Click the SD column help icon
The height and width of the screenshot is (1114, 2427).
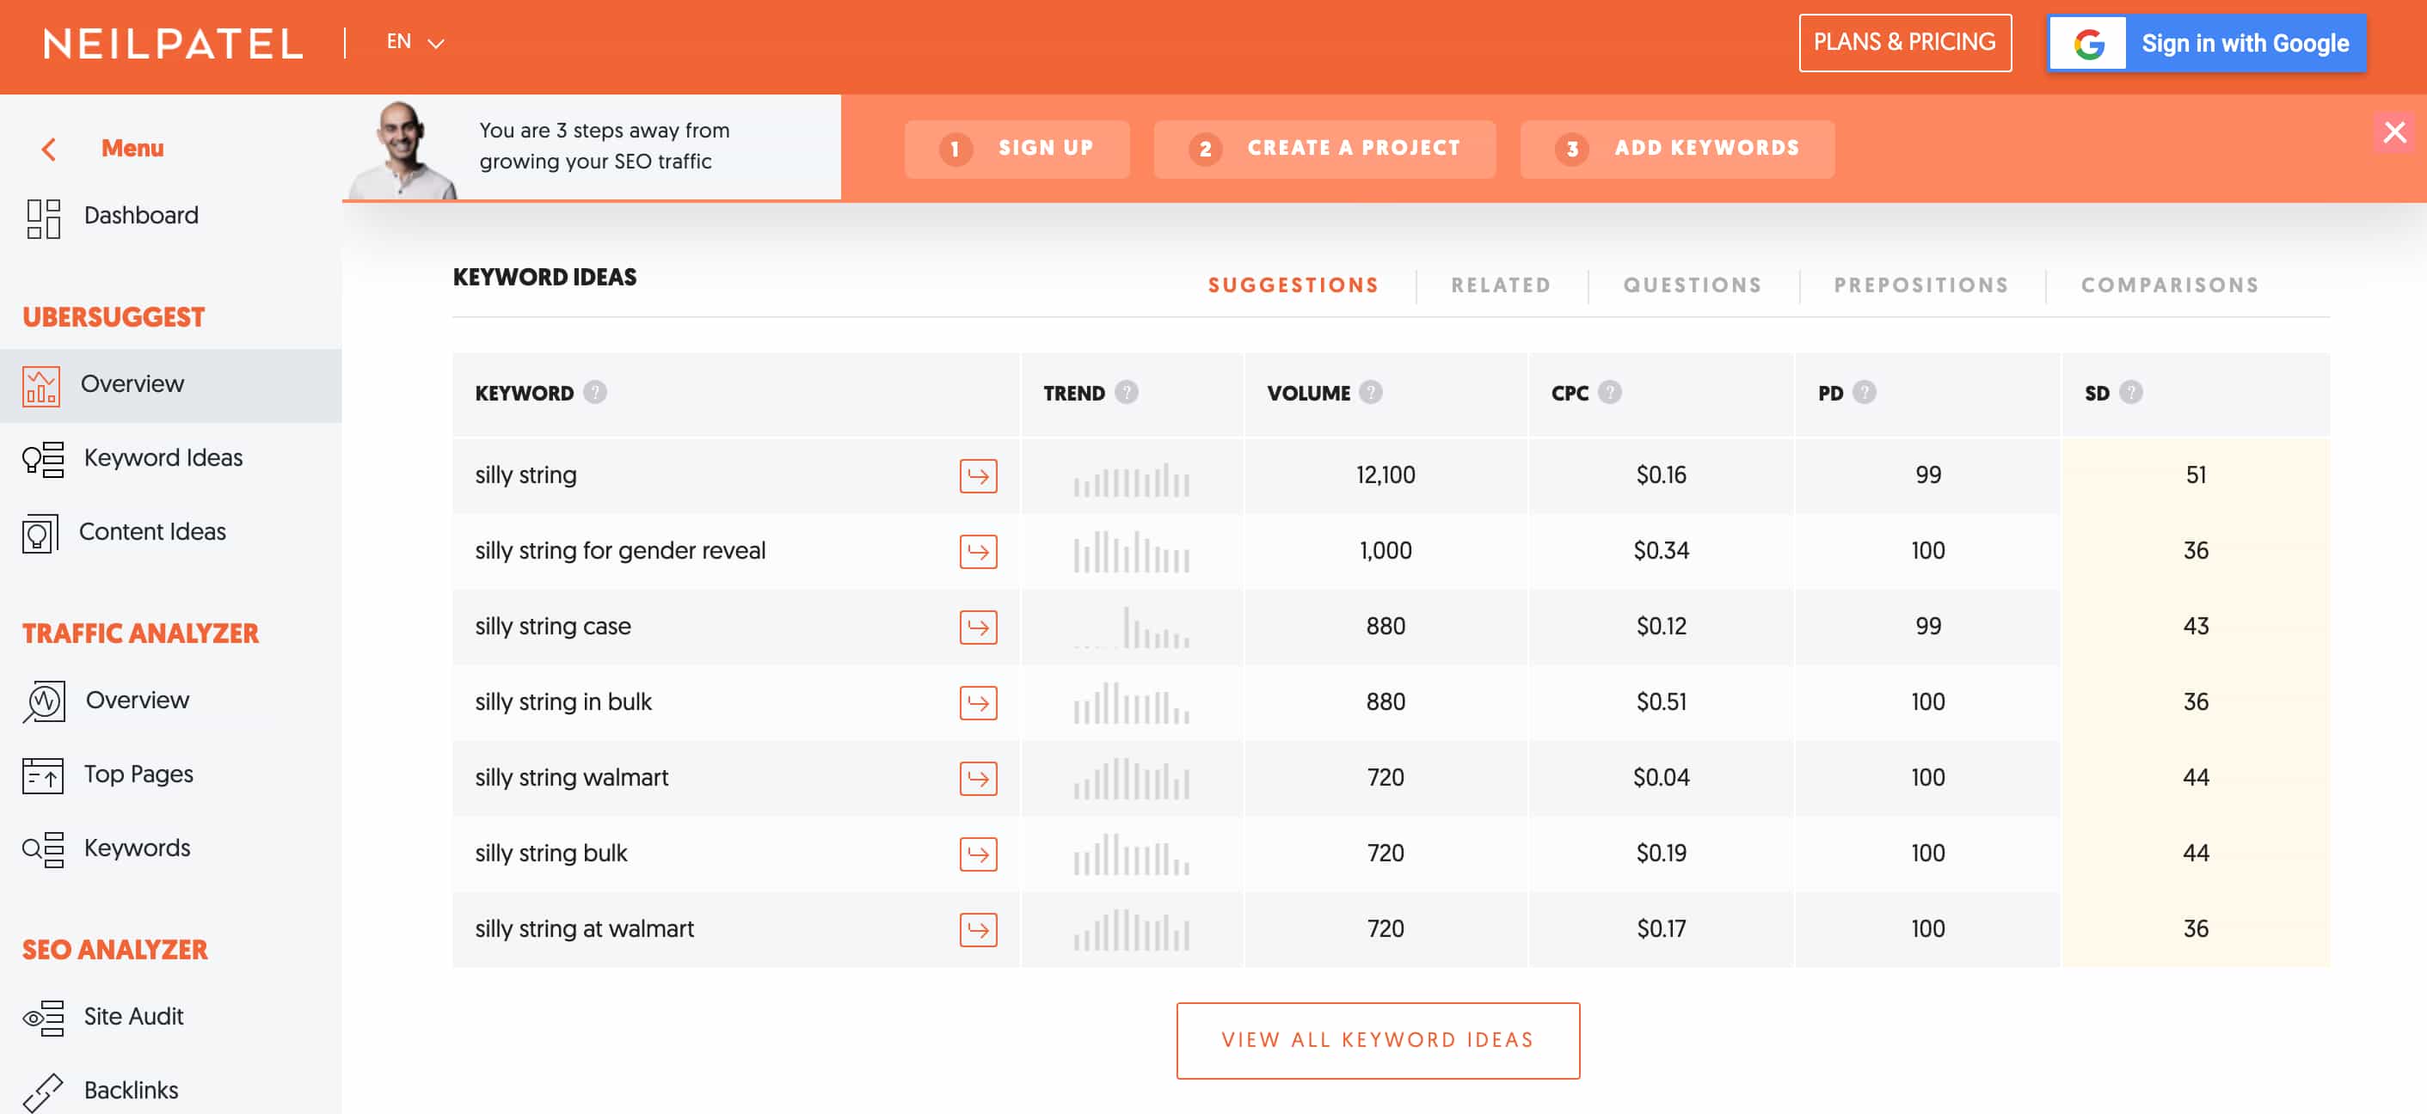click(2130, 393)
